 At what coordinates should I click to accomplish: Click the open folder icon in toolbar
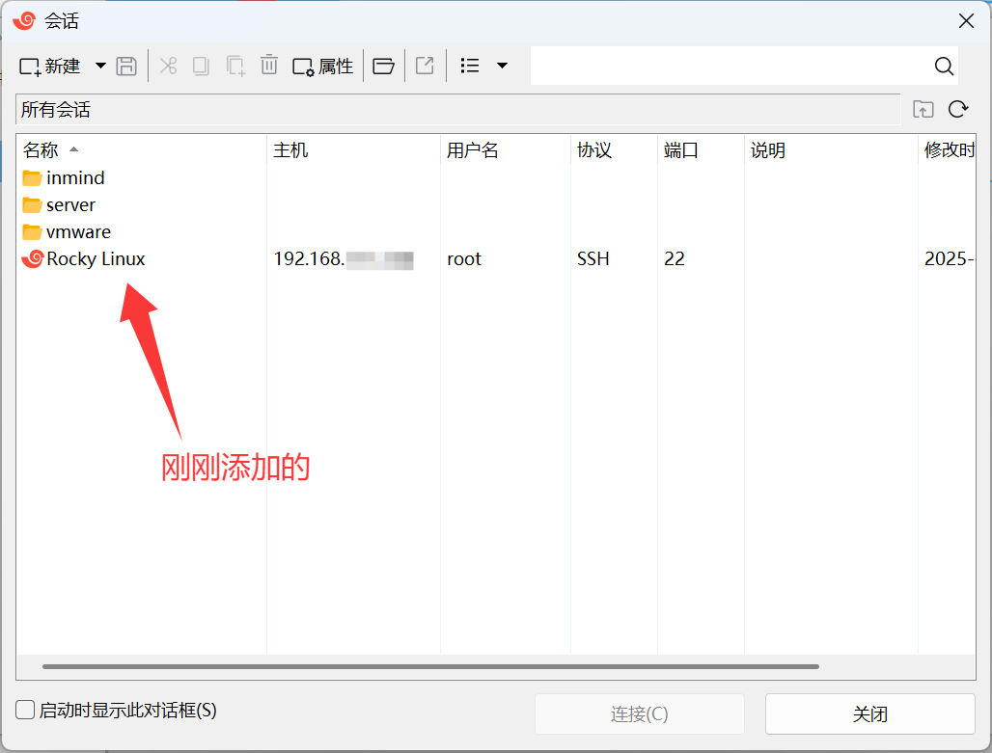(384, 66)
